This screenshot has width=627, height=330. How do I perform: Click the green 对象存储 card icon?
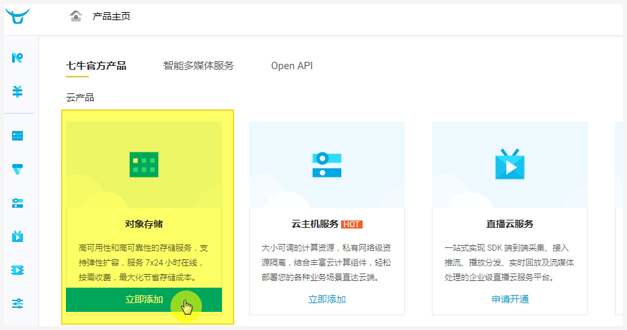[x=144, y=165]
